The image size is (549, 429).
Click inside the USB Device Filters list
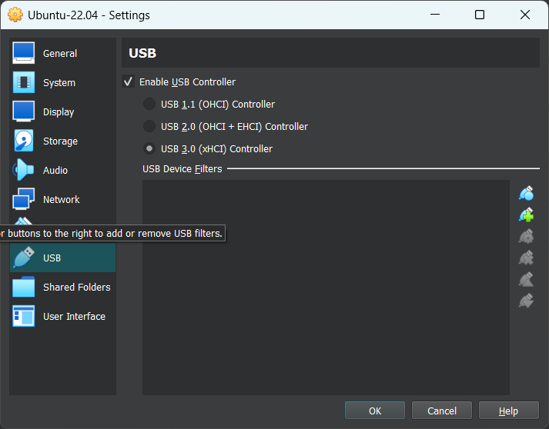[x=326, y=288]
